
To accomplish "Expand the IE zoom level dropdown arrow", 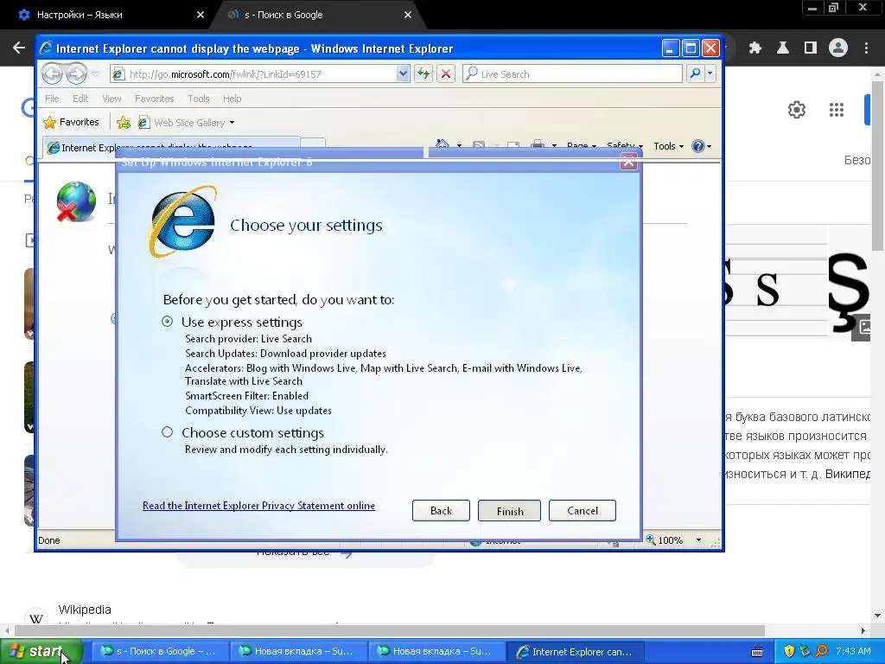I will click(x=698, y=540).
